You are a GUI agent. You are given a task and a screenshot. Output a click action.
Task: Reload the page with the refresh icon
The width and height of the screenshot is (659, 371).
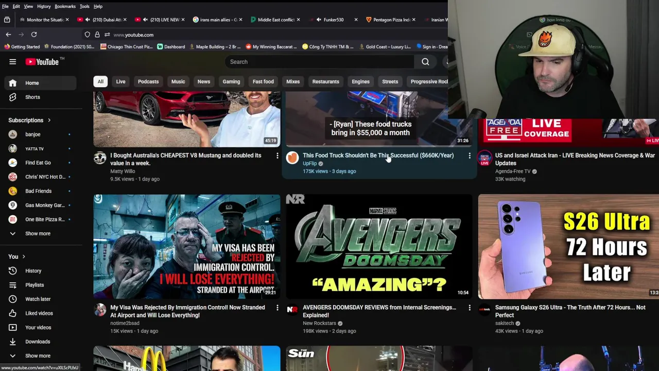[34, 35]
